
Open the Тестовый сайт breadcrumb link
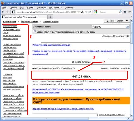coord(51,22)
